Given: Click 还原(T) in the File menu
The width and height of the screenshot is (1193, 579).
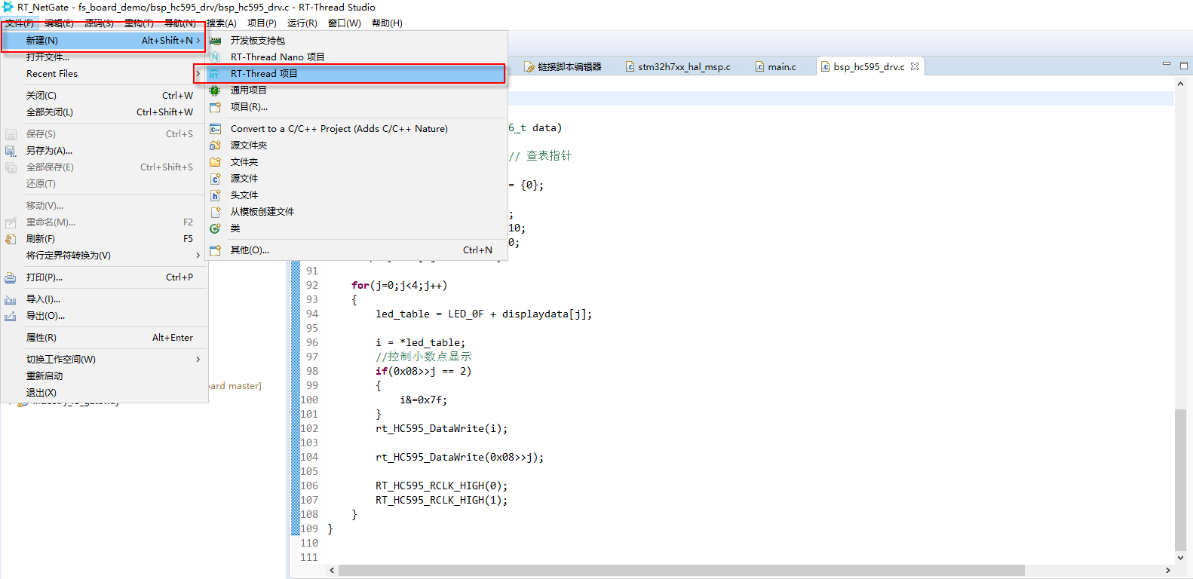Looking at the screenshot, I should click(x=104, y=184).
